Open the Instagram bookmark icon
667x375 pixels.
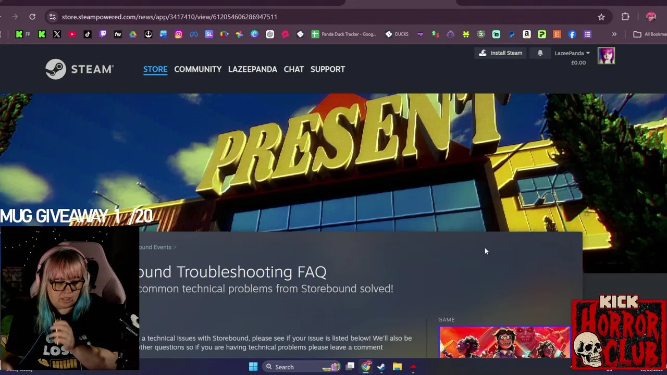(x=179, y=34)
